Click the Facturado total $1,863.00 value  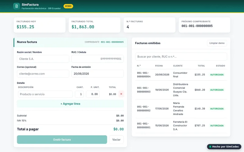(x=83, y=27)
